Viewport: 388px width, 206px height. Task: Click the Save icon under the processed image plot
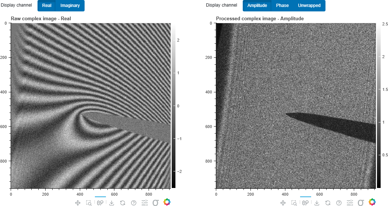[317, 203]
